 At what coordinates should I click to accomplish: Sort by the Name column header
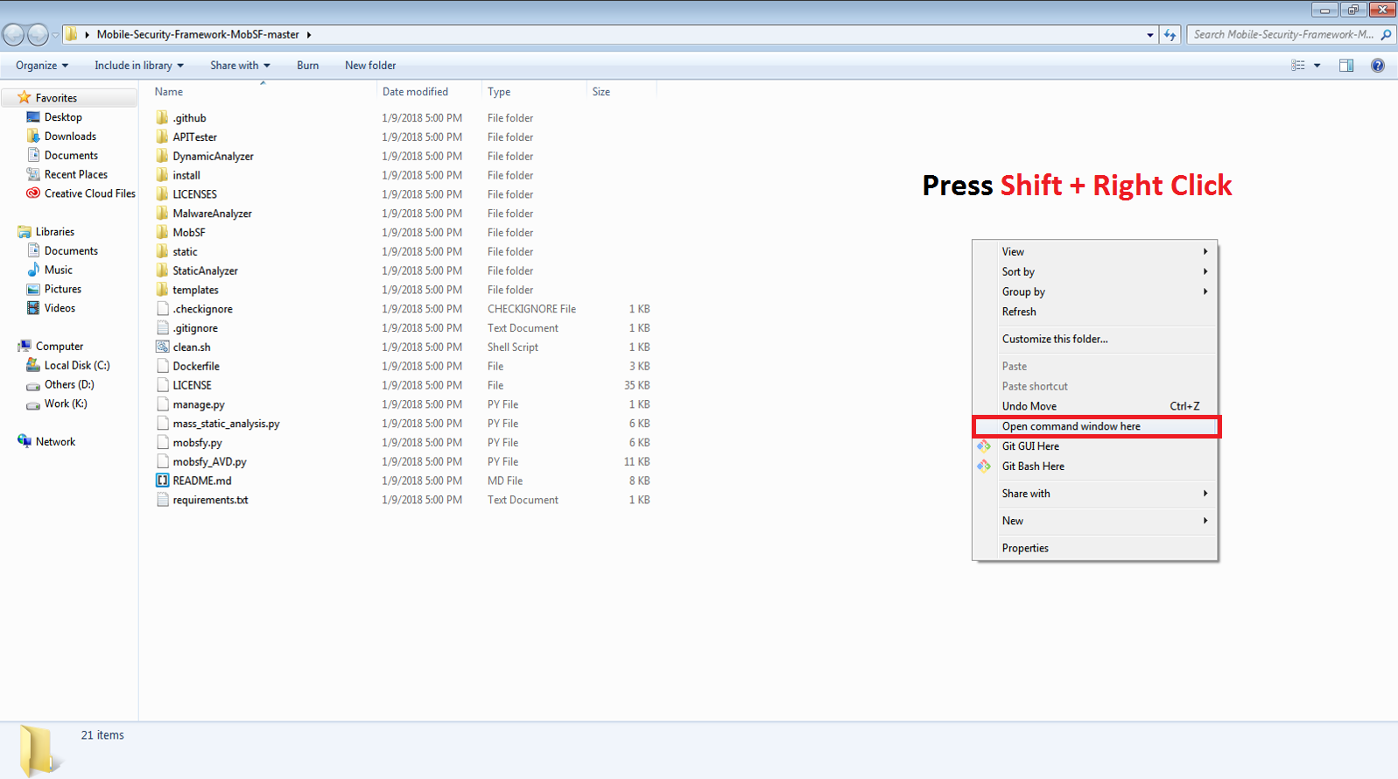[x=169, y=91]
